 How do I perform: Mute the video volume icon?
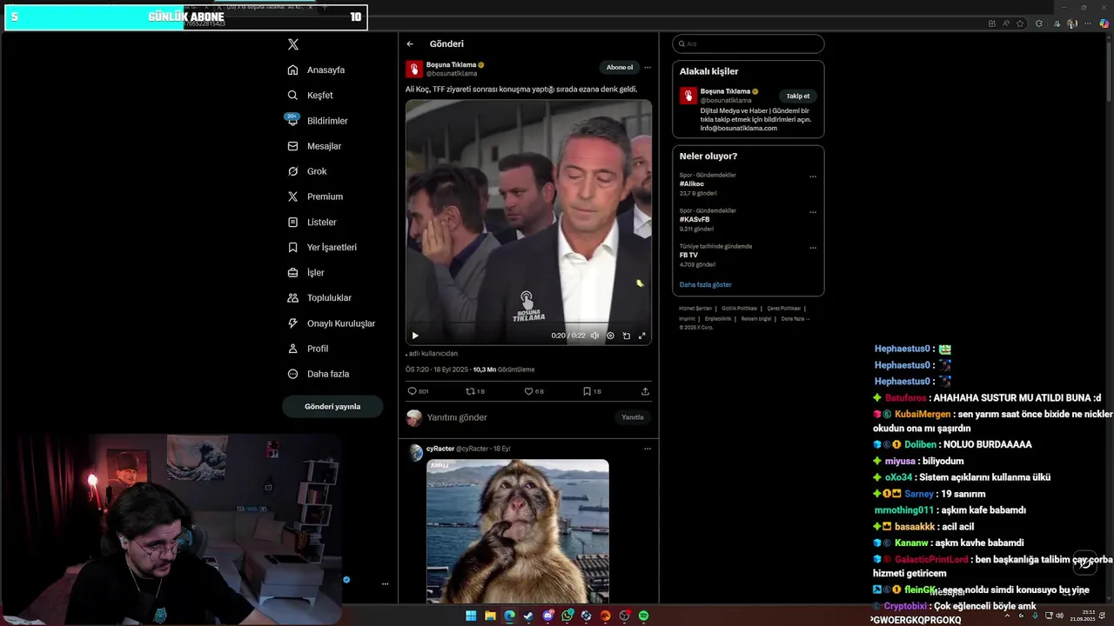coord(595,336)
